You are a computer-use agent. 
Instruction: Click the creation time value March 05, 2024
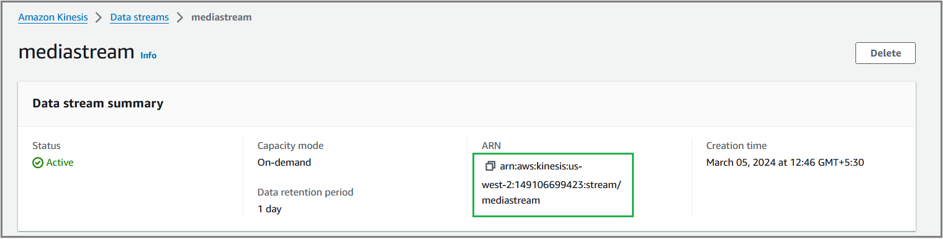coord(785,163)
